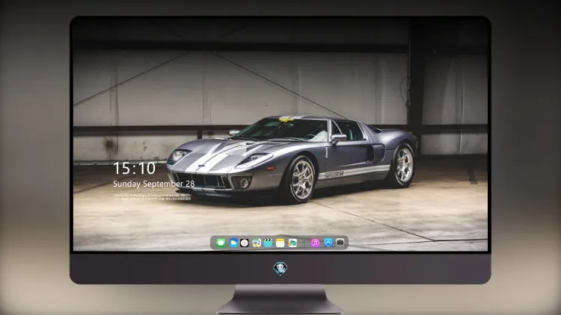This screenshot has height=315, width=561.
Task: Click the logo badge on monitor chin
Action: click(x=280, y=269)
